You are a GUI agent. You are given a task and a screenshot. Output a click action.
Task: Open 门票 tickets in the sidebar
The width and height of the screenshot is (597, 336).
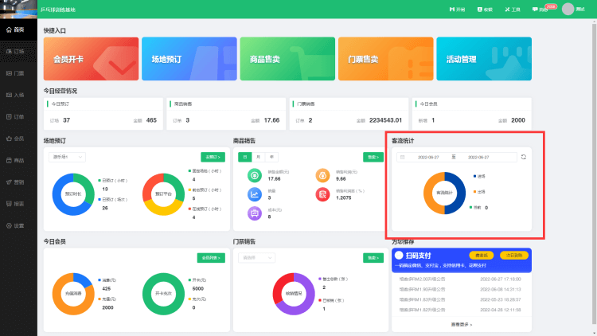(16, 73)
